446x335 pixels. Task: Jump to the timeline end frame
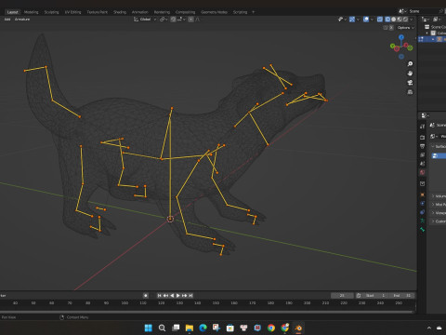point(190,296)
